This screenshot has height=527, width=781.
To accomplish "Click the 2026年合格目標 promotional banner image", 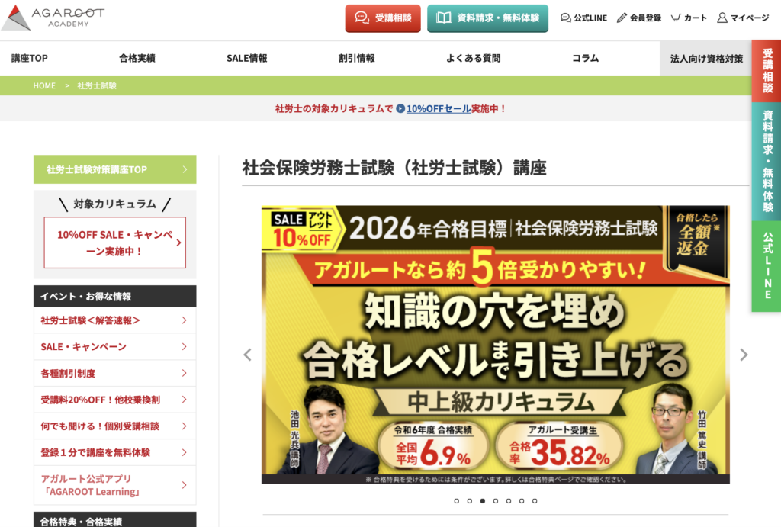I will pos(495,344).
